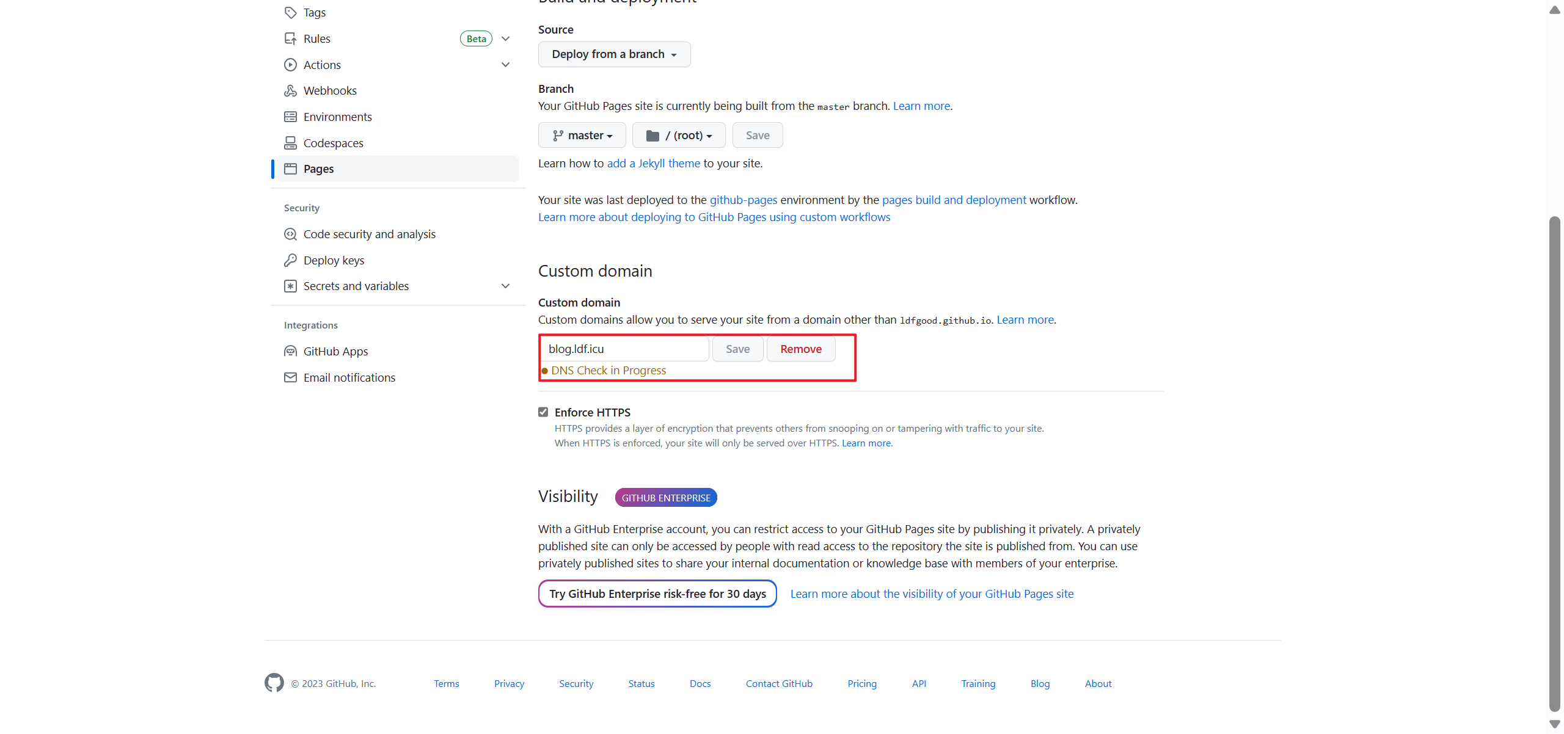Open Environments settings page
Viewport: 1564px width, 734px height.
click(x=398, y=117)
